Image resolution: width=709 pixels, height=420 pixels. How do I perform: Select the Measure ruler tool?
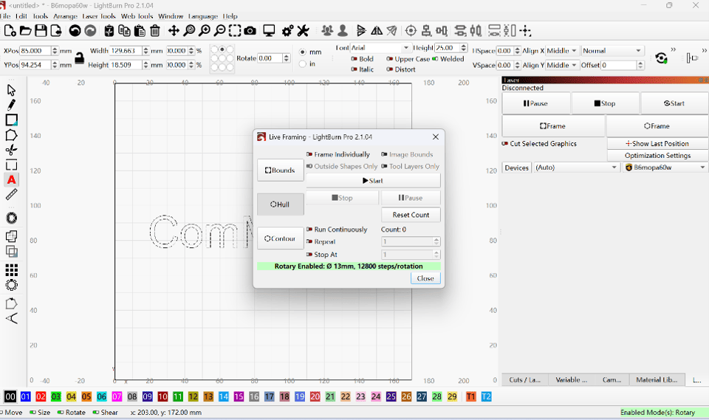click(x=11, y=194)
